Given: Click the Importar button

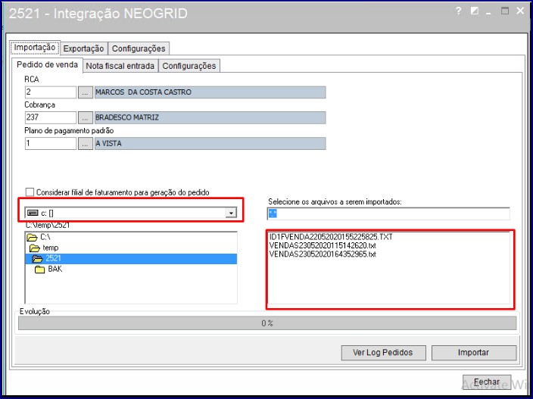Looking at the screenshot, I should (473, 353).
